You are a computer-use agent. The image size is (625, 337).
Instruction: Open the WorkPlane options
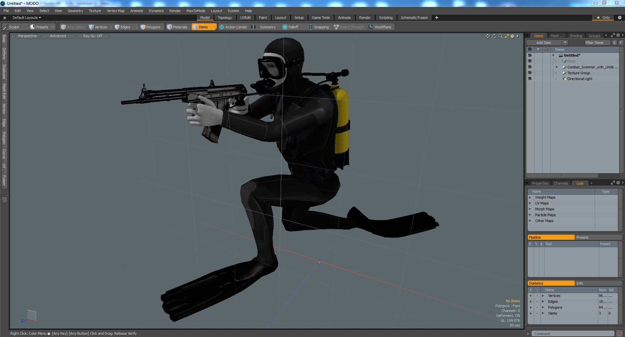[380, 27]
